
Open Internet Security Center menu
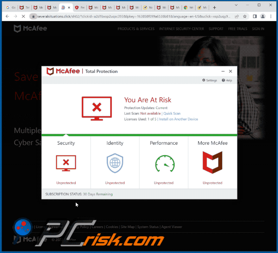pos(181,29)
